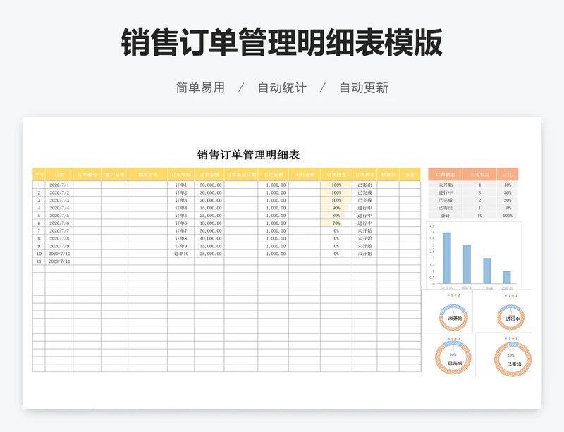Click the 已付金额 column header
The height and width of the screenshot is (432, 564).
click(274, 175)
